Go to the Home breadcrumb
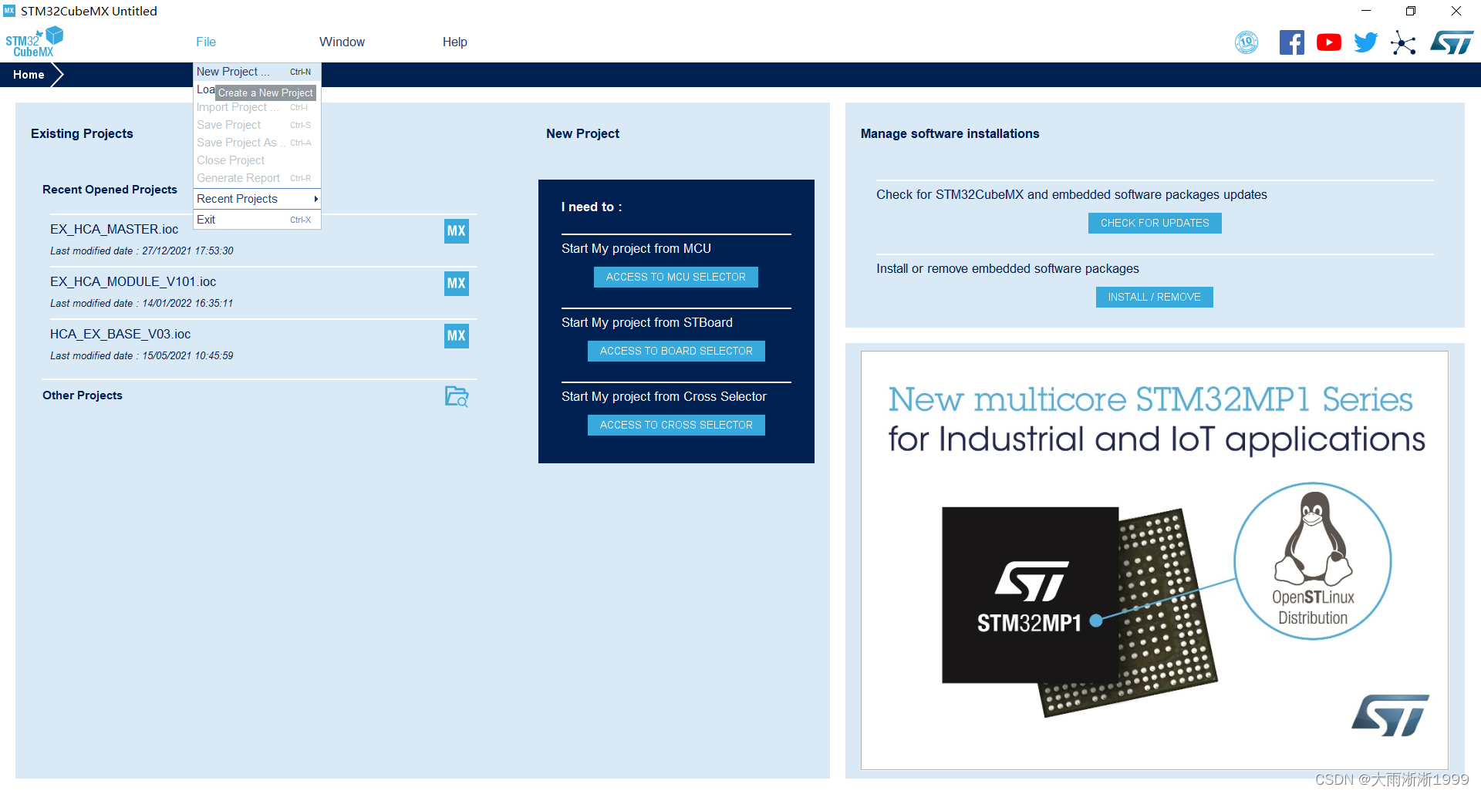1481x794 pixels. pyautogui.click(x=29, y=75)
